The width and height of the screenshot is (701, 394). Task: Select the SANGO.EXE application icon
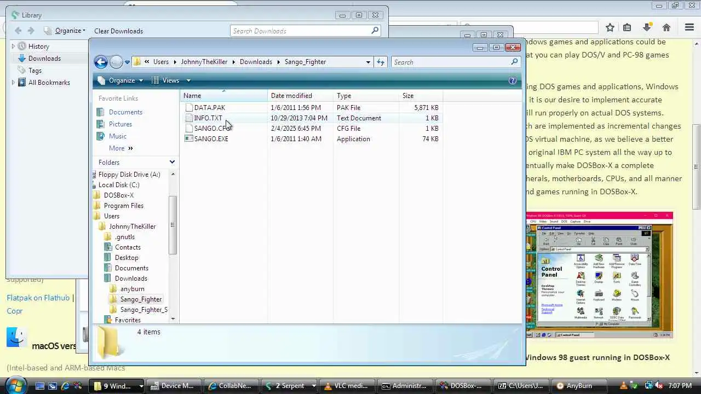[x=189, y=139]
